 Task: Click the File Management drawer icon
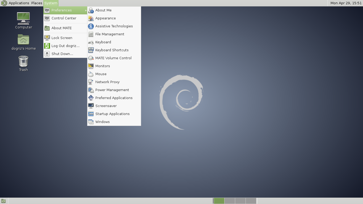[91, 34]
